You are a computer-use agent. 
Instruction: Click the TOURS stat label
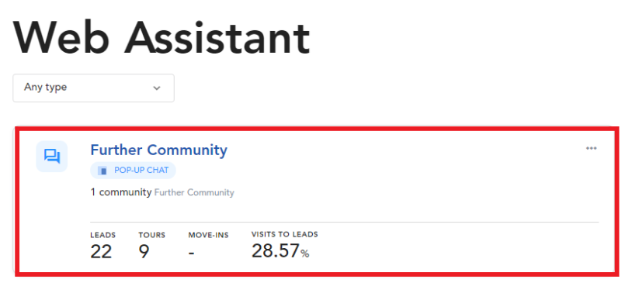pyautogui.click(x=152, y=235)
